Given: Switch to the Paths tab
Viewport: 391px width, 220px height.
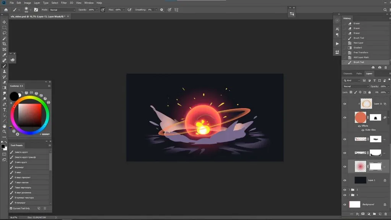Looking at the screenshot, I should click(x=359, y=74).
